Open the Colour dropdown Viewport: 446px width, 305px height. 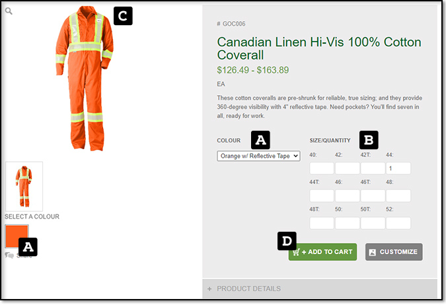258,156
